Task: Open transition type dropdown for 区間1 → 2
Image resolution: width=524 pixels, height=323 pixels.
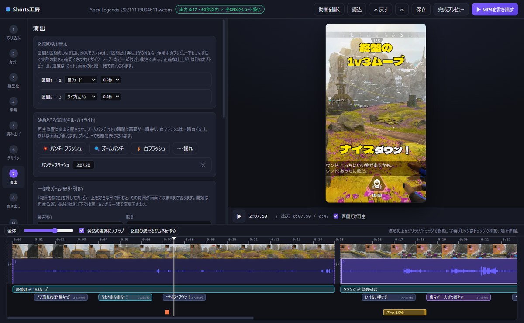Action: (80, 80)
